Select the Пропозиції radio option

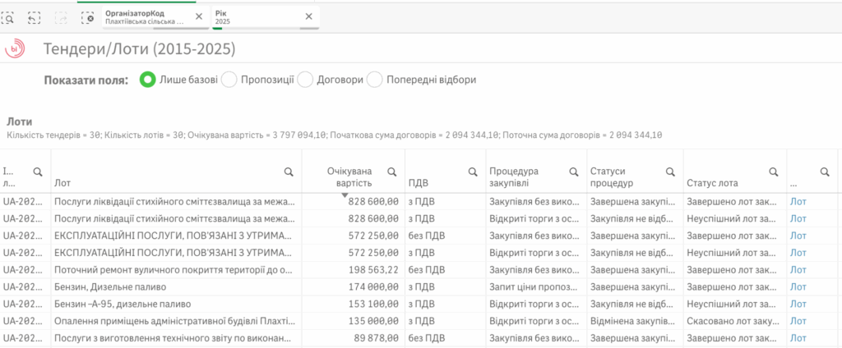(x=229, y=80)
